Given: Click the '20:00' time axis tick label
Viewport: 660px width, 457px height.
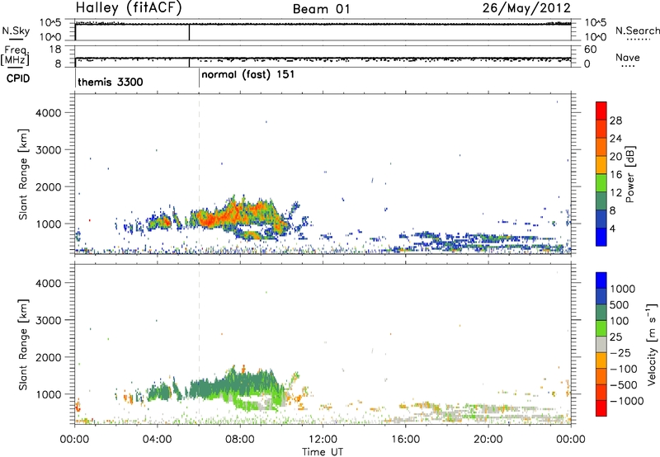Looking at the screenshot, I should [x=488, y=440].
